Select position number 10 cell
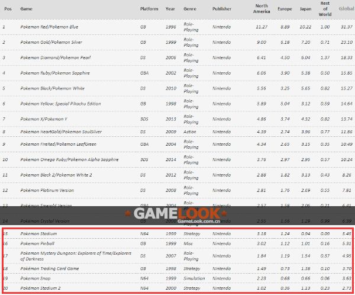 click(x=5, y=159)
